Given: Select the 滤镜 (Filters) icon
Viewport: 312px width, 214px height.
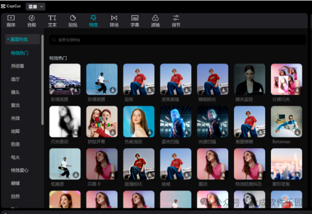Looking at the screenshot, I should pos(155,18).
